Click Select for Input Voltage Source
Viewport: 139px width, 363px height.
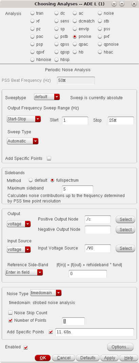(x=125, y=248)
